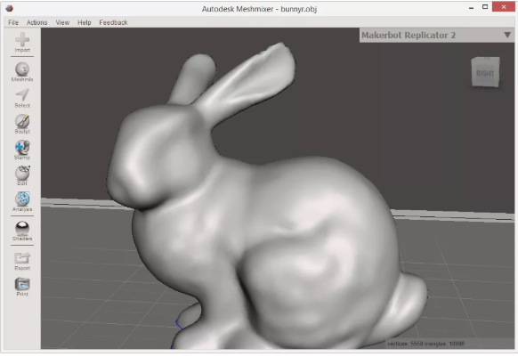This screenshot has width=518, height=357.
Task: Open the View menu
Action: (62, 22)
